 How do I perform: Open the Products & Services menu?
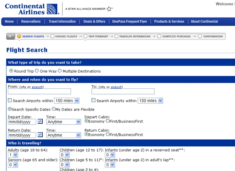click(169, 21)
